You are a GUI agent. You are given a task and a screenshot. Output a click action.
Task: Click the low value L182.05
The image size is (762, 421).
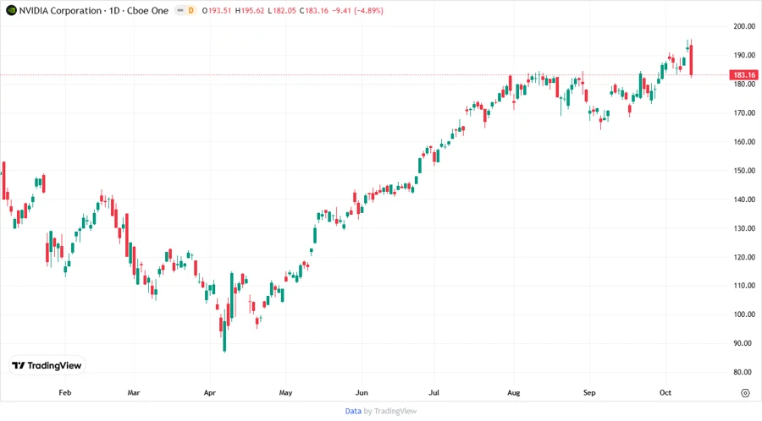click(282, 11)
